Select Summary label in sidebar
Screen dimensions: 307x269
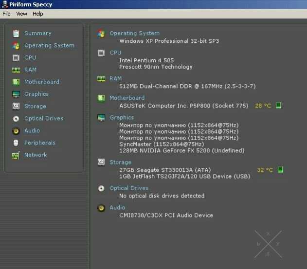38,33
